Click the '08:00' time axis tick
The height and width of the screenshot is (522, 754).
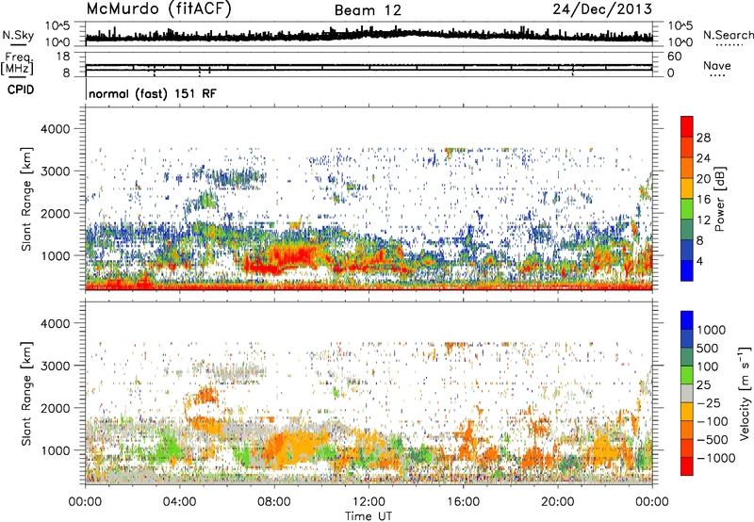coord(274,501)
